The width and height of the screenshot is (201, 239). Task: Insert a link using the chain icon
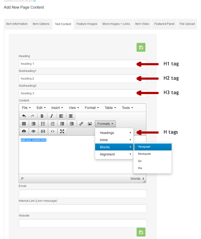(81, 124)
